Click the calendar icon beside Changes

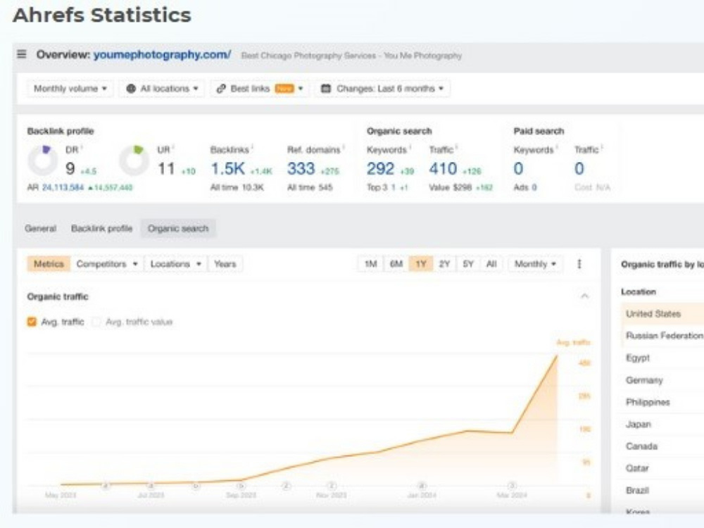pyautogui.click(x=326, y=89)
